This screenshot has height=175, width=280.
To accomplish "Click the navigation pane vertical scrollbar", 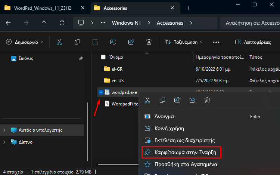I will [87, 132].
